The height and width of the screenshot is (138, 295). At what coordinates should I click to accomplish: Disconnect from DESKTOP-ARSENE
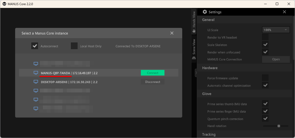(152, 82)
